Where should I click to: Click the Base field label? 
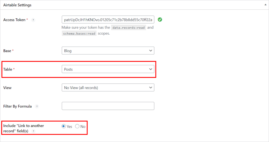click(7, 51)
